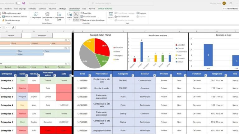The image size is (239, 134).
Task: Toggle multi-select on the Client slicer
Action: (x=66, y=40)
